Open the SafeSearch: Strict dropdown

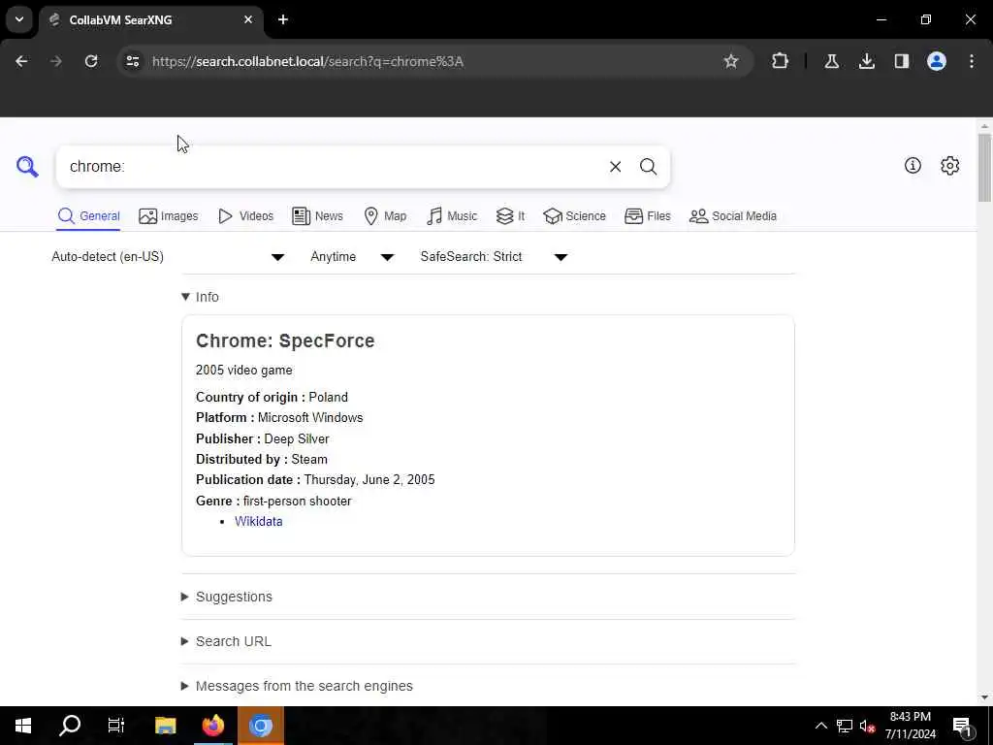click(494, 256)
